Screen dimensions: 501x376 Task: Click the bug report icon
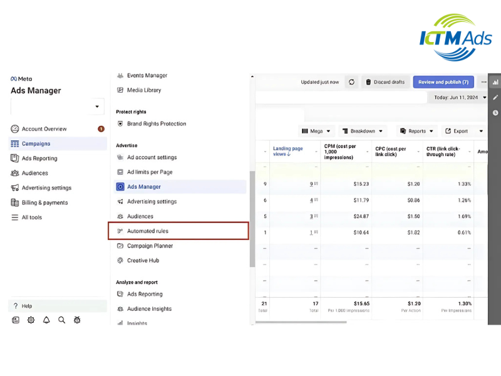point(77,320)
